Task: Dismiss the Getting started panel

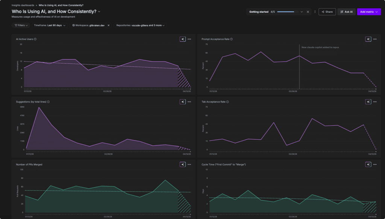Action: (x=308, y=12)
